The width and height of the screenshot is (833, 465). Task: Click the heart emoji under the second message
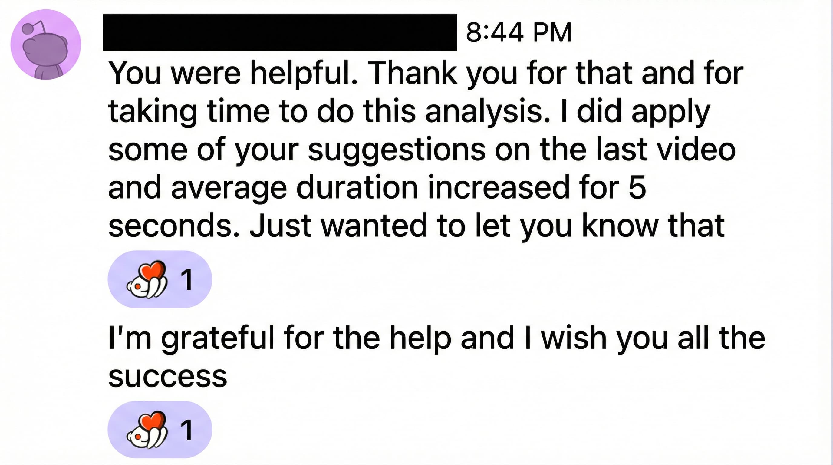coord(147,430)
